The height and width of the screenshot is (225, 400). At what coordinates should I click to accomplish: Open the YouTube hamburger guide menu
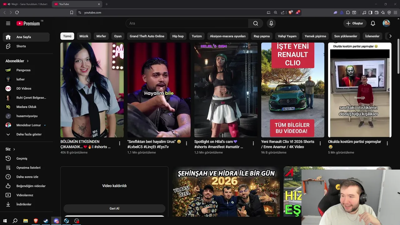8,23
